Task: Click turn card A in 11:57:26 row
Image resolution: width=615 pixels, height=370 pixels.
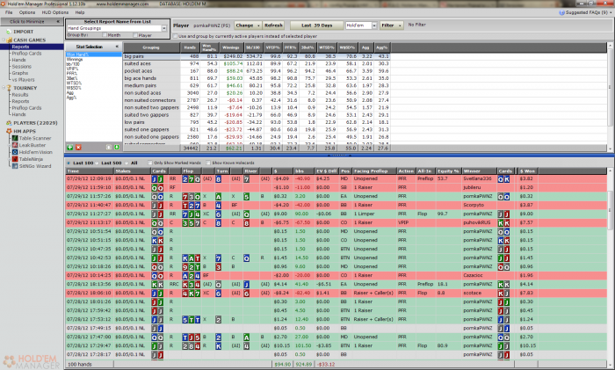Action: [219, 197]
